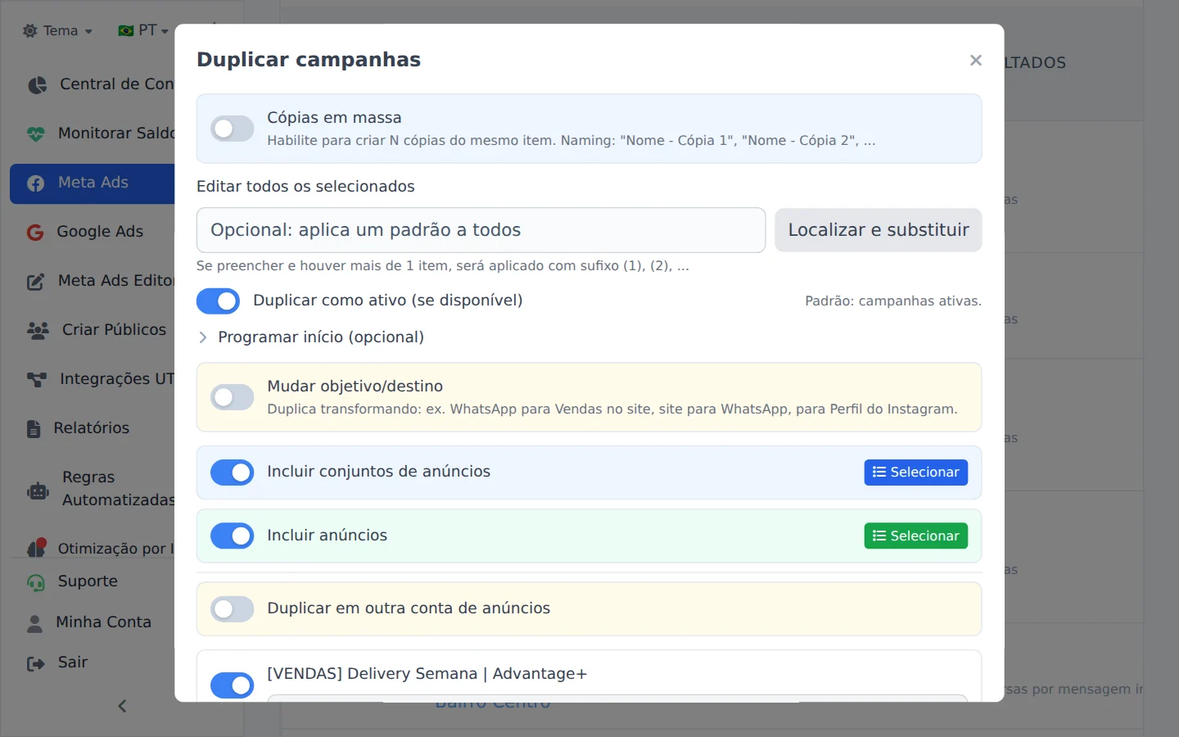This screenshot has width=1179, height=737.
Task: Open the Tema dropdown
Action: click(x=57, y=31)
